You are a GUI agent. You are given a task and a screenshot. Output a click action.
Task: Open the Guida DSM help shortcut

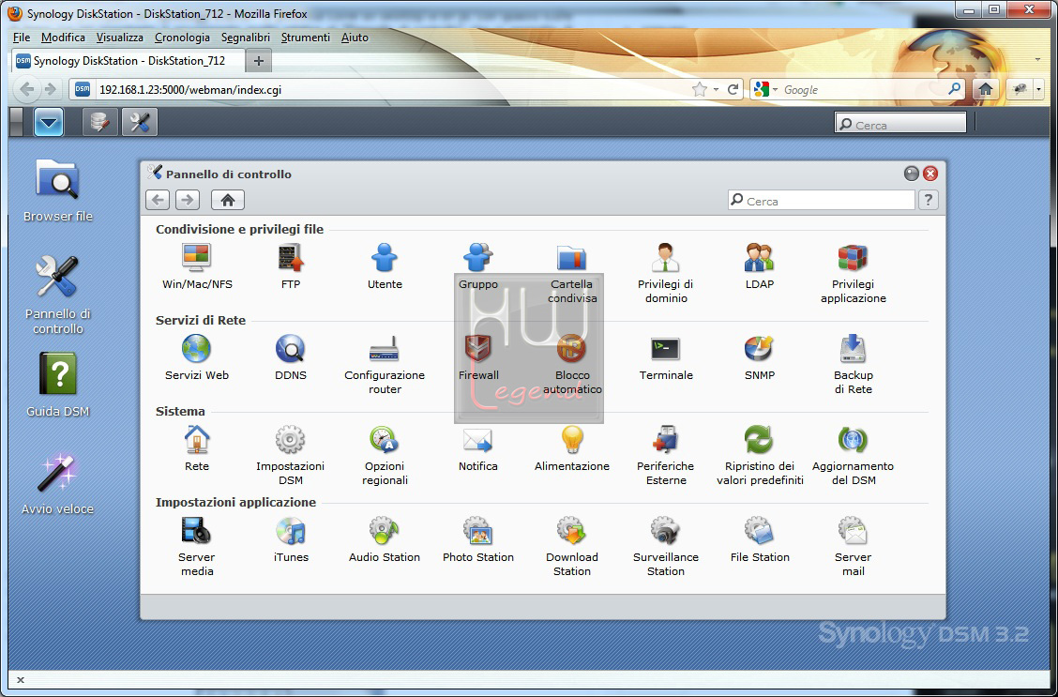click(58, 385)
